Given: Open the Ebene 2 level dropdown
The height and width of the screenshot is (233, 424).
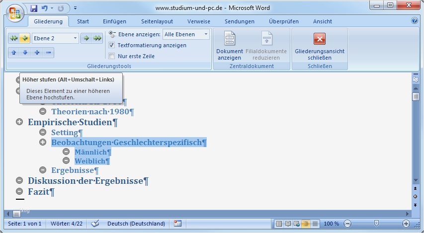Looking at the screenshot, I should point(75,38).
